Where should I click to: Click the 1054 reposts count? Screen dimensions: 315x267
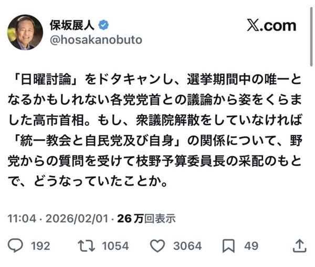tap(114, 245)
